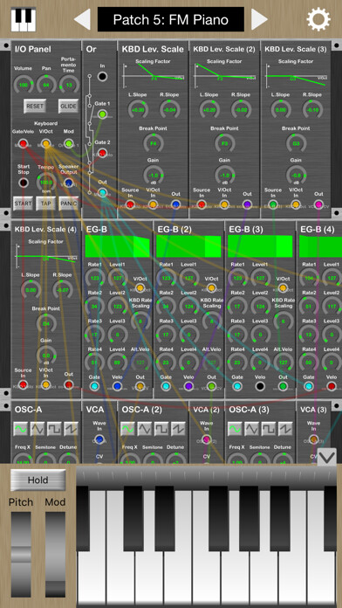Click the red Gate/Velo keyboard jack

click(23, 143)
